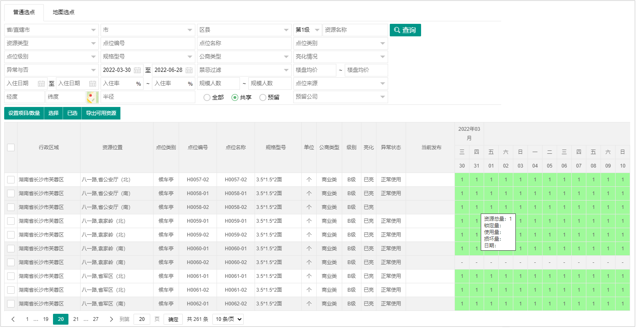Check the row with 点位编号 H0059-01

(11, 221)
